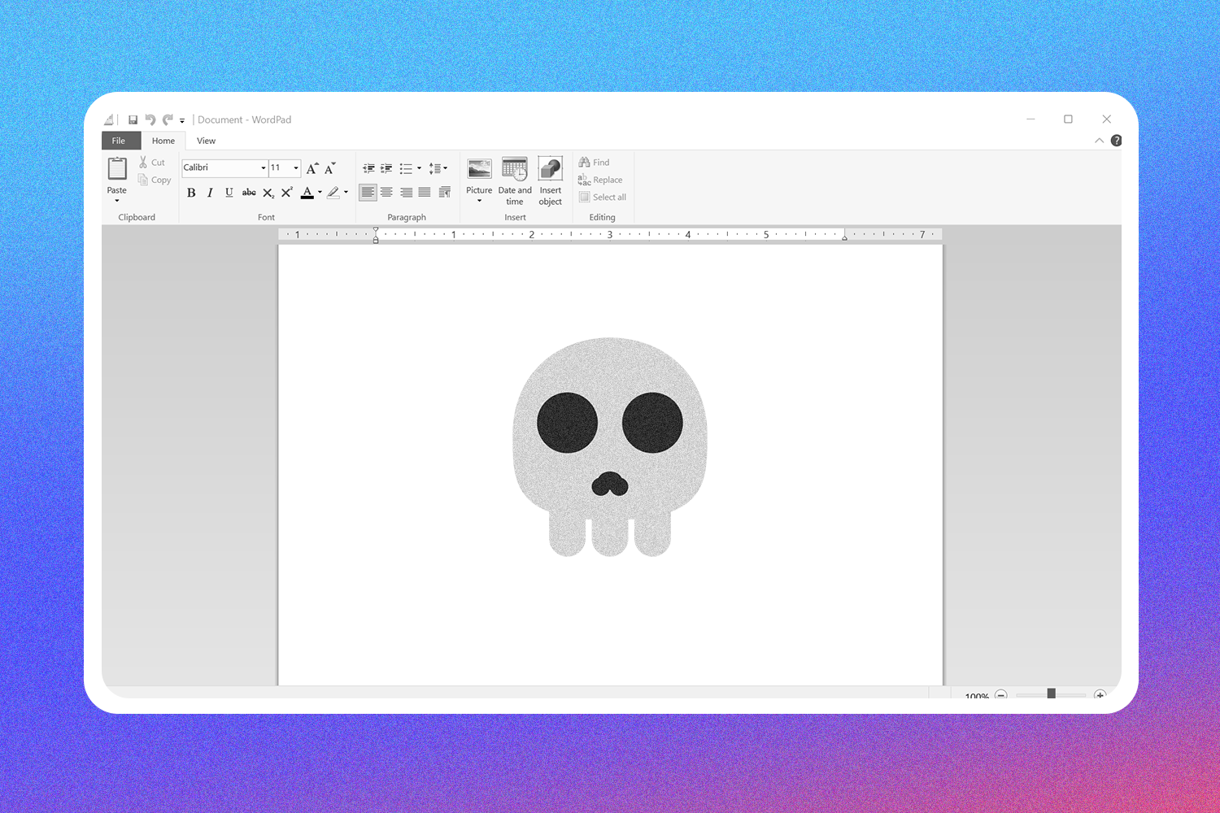This screenshot has height=813, width=1220.
Task: Open WordPad Help question mark icon
Action: pos(1116,141)
